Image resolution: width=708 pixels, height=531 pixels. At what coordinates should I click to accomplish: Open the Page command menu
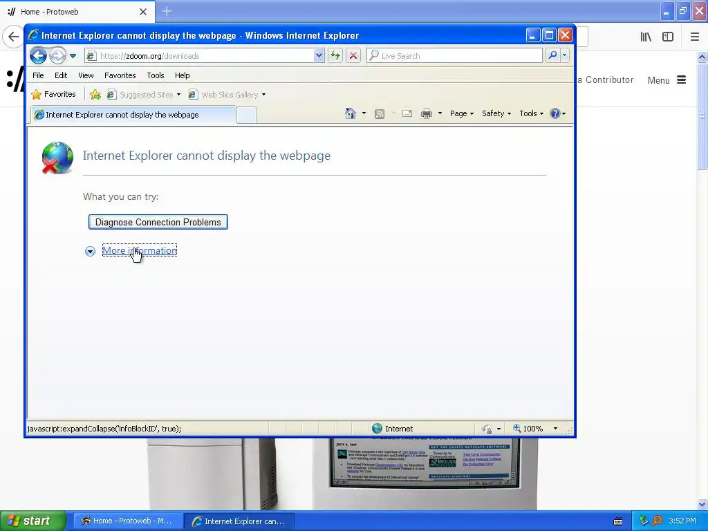(x=461, y=113)
